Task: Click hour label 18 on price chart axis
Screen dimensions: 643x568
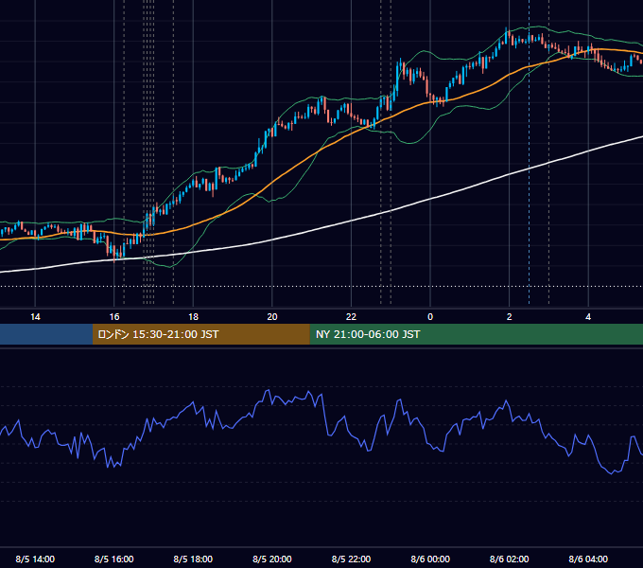Action: [x=193, y=316]
